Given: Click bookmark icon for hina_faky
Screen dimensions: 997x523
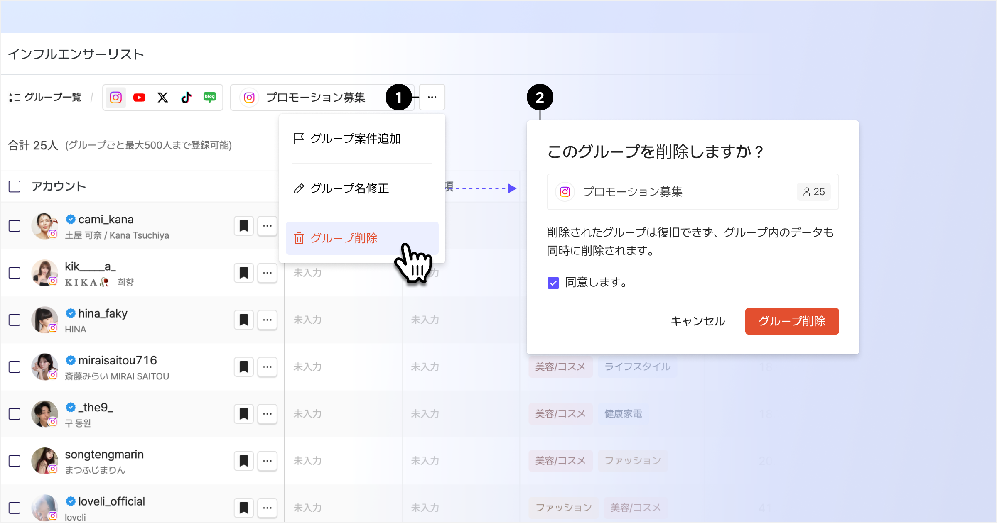Looking at the screenshot, I should click(x=244, y=320).
